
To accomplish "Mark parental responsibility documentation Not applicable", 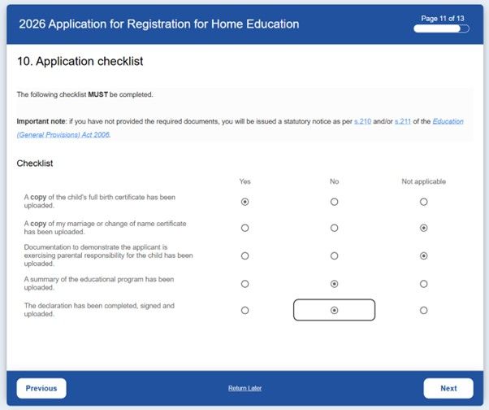I will (423, 255).
